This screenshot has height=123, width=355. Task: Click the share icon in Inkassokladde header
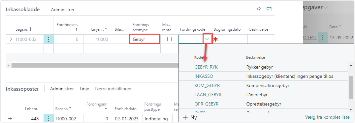tap(258, 9)
